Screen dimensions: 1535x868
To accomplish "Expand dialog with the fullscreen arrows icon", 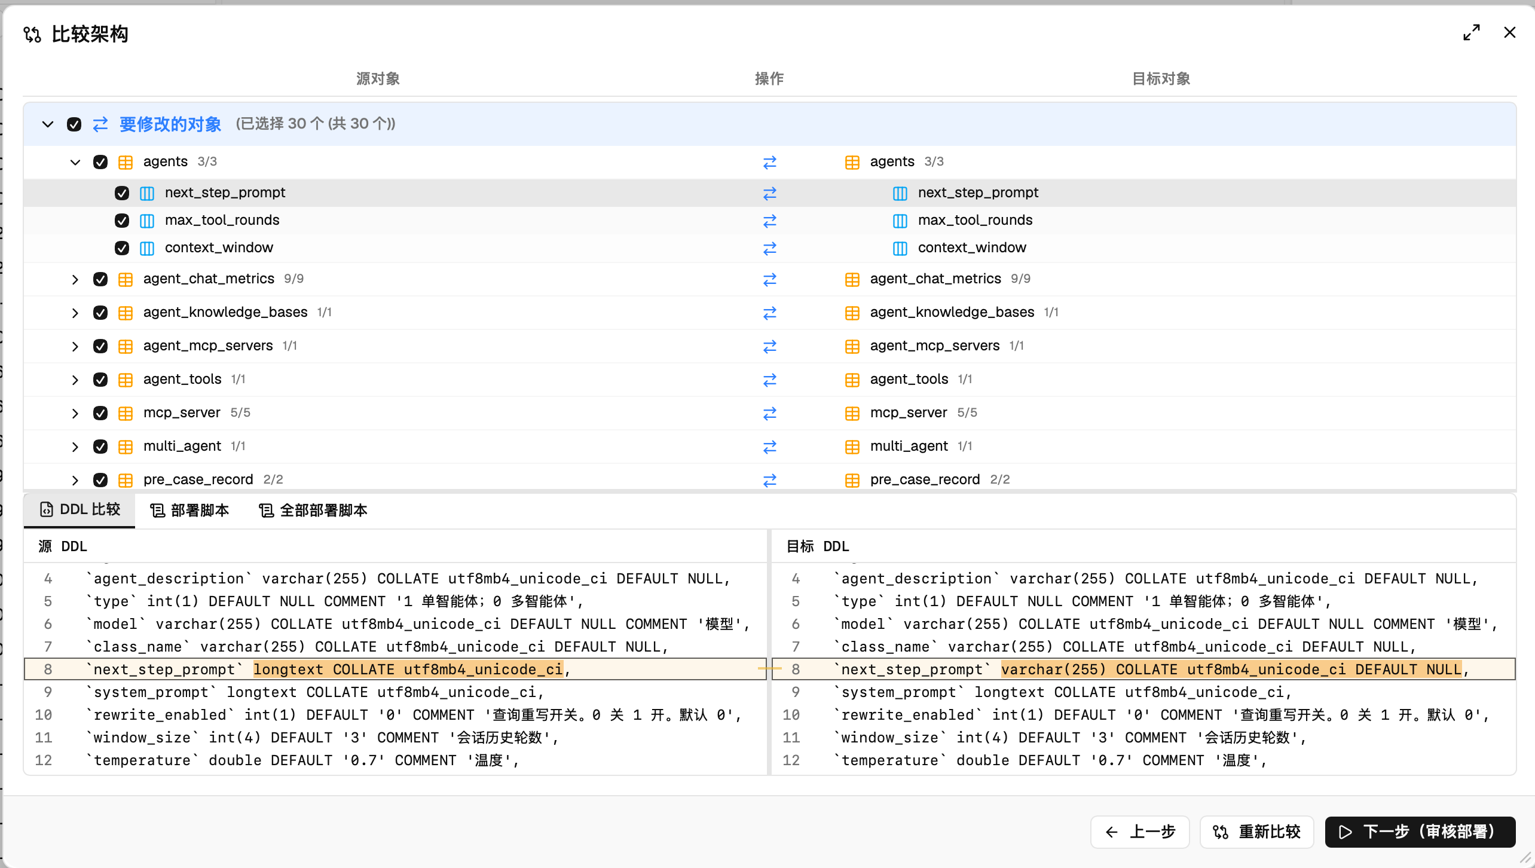I will point(1471,32).
